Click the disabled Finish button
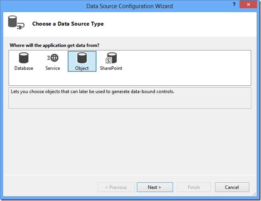261x201 pixels. [194, 187]
